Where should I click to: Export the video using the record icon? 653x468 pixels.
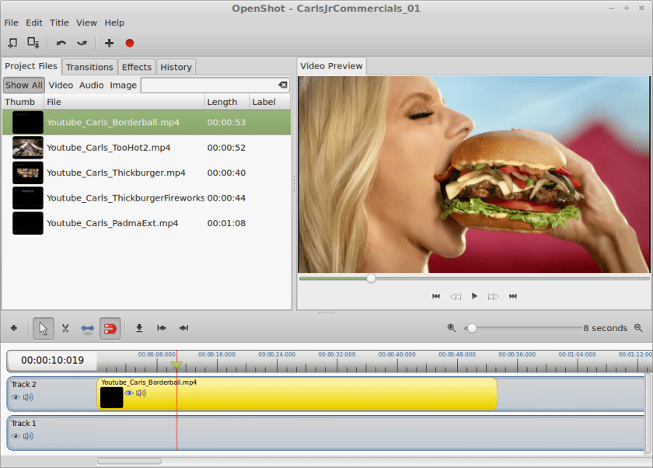click(x=129, y=43)
